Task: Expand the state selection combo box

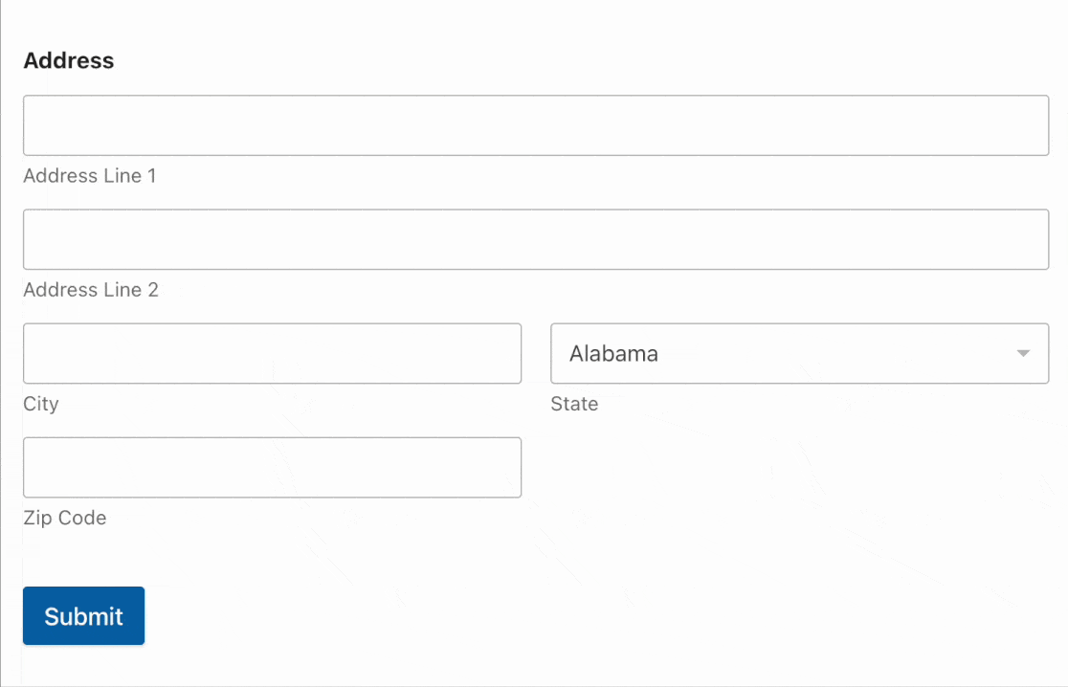Action: pos(800,353)
